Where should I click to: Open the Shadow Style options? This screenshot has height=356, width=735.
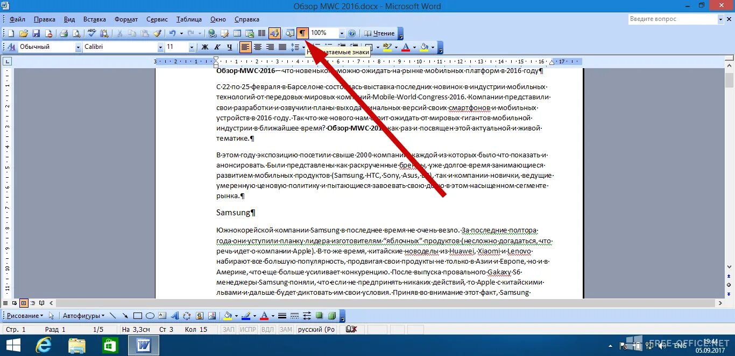319,316
